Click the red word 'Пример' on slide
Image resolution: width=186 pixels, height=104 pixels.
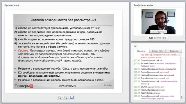[23, 51]
